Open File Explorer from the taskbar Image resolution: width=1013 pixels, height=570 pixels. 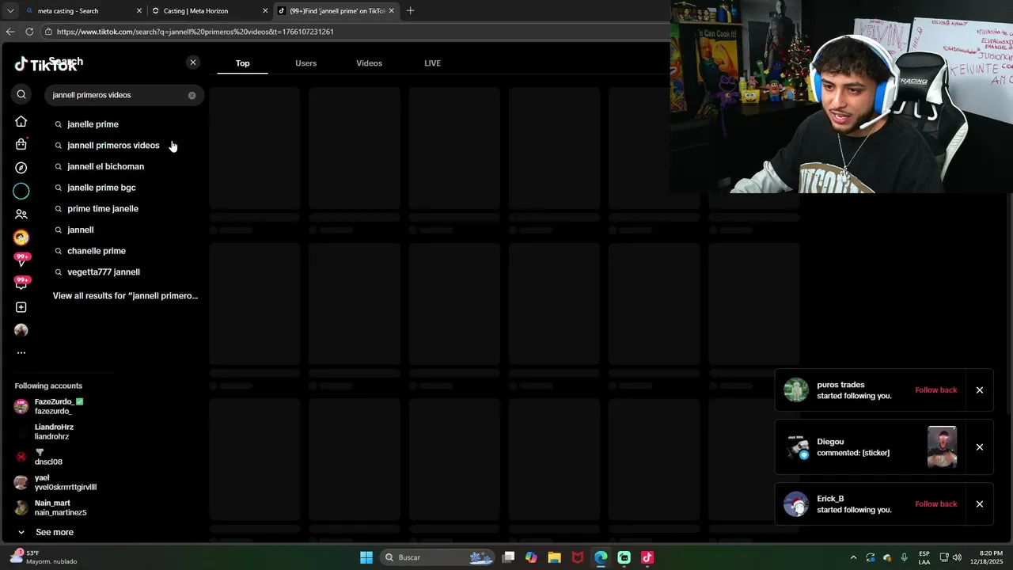554,558
